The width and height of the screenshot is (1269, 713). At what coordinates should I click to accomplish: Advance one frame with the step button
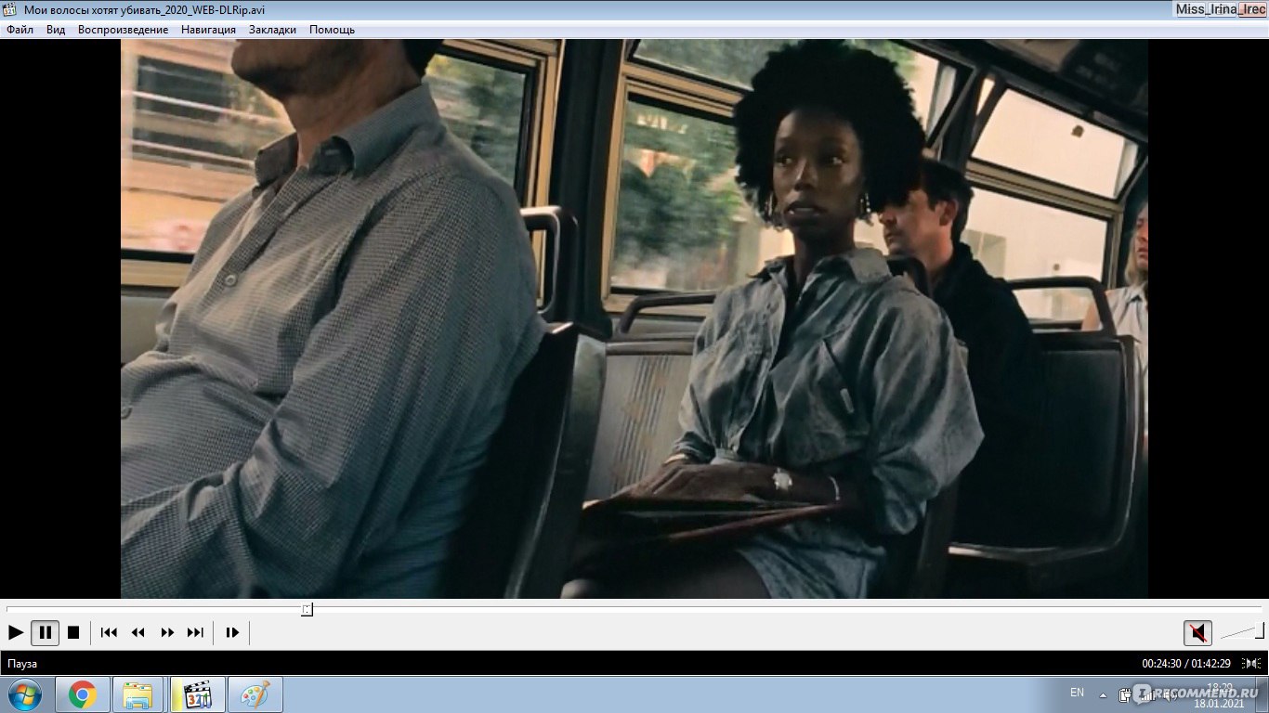coord(232,633)
